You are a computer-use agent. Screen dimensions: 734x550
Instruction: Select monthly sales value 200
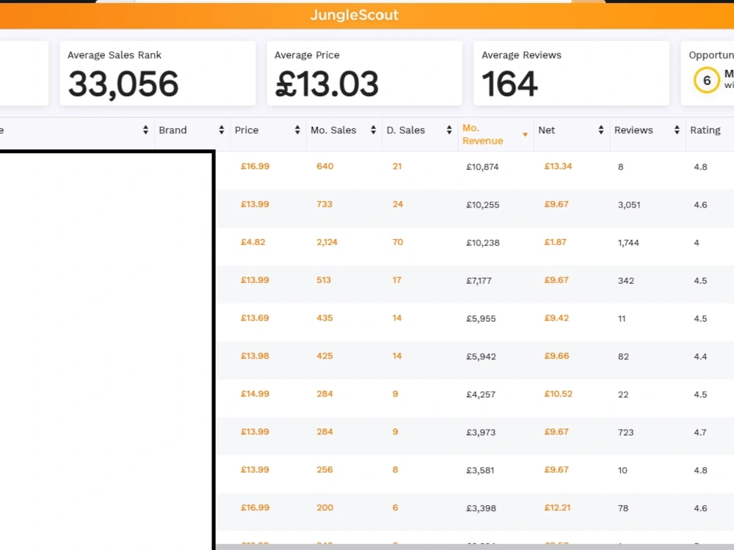point(325,507)
